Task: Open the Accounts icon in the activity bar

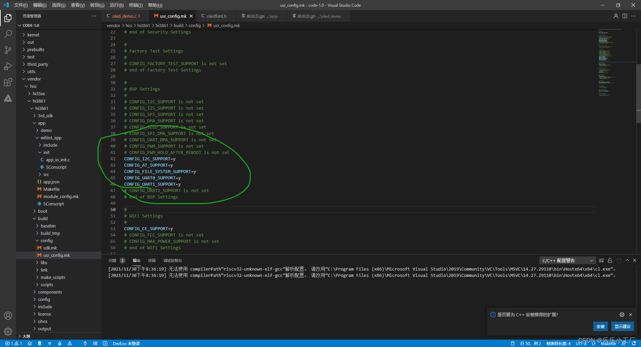Action: [8, 316]
